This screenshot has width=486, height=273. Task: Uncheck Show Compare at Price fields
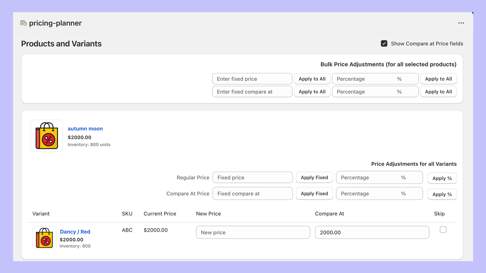point(384,43)
